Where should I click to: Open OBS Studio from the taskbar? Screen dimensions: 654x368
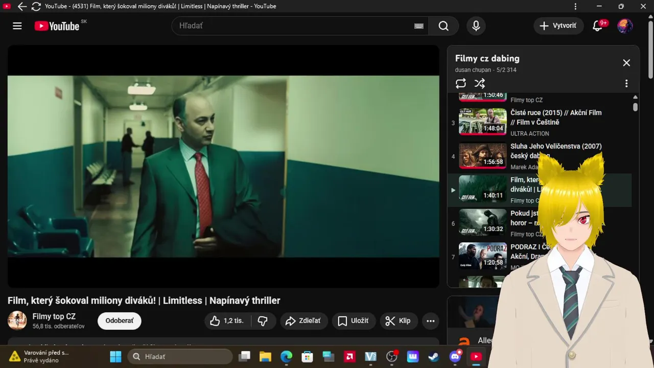click(x=392, y=356)
